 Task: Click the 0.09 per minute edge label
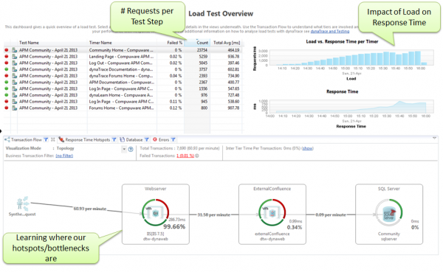tap(331, 215)
